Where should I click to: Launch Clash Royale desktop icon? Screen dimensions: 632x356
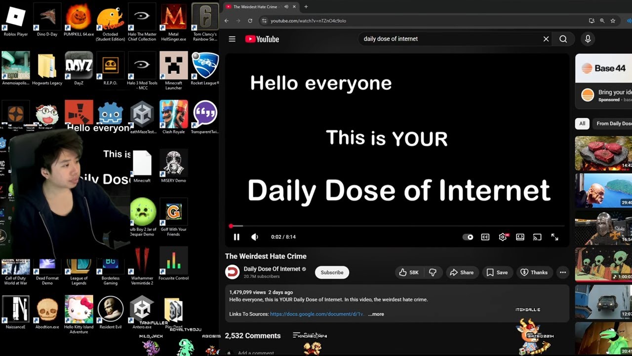click(x=174, y=117)
